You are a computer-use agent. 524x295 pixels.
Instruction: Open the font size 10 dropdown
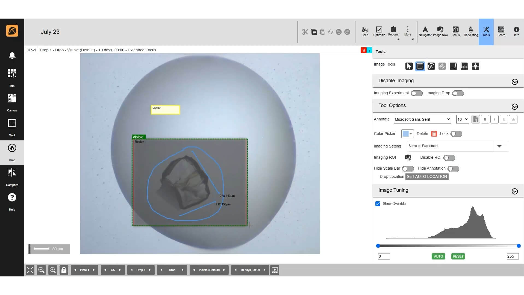[462, 119]
